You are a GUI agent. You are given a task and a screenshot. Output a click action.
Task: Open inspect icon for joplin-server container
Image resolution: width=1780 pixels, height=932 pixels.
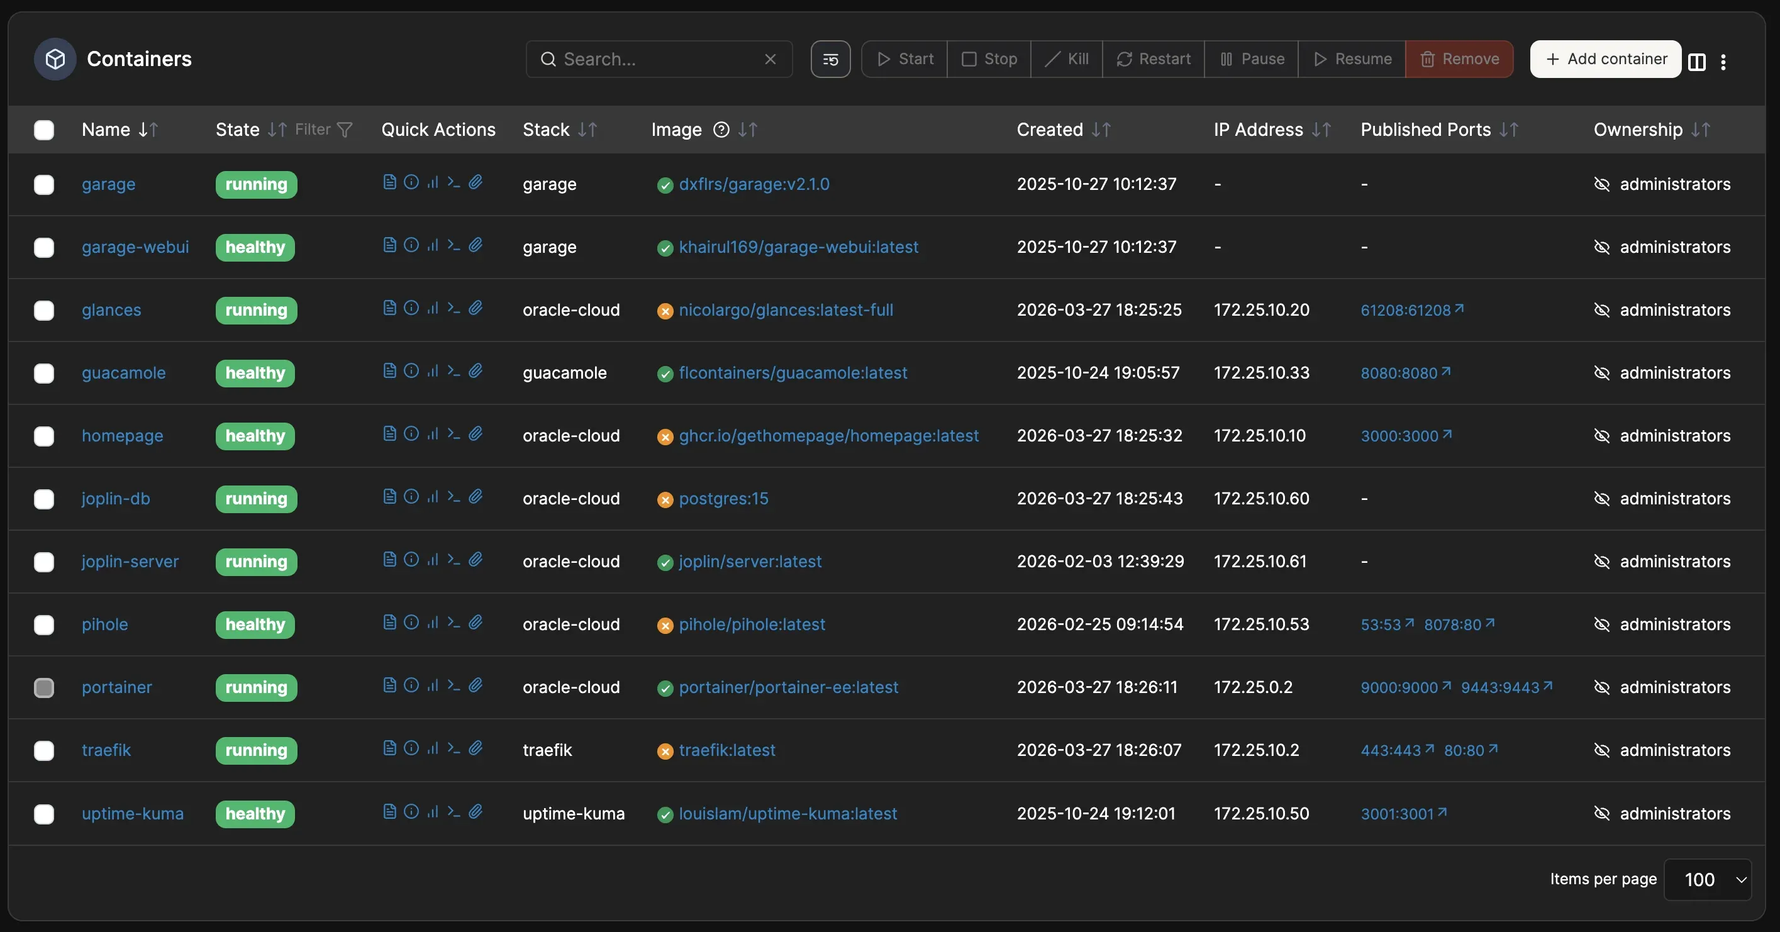point(411,559)
